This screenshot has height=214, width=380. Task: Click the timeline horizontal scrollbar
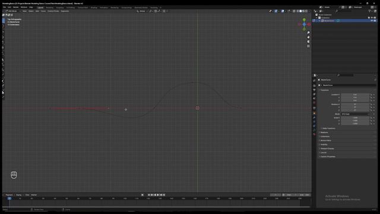point(156,207)
